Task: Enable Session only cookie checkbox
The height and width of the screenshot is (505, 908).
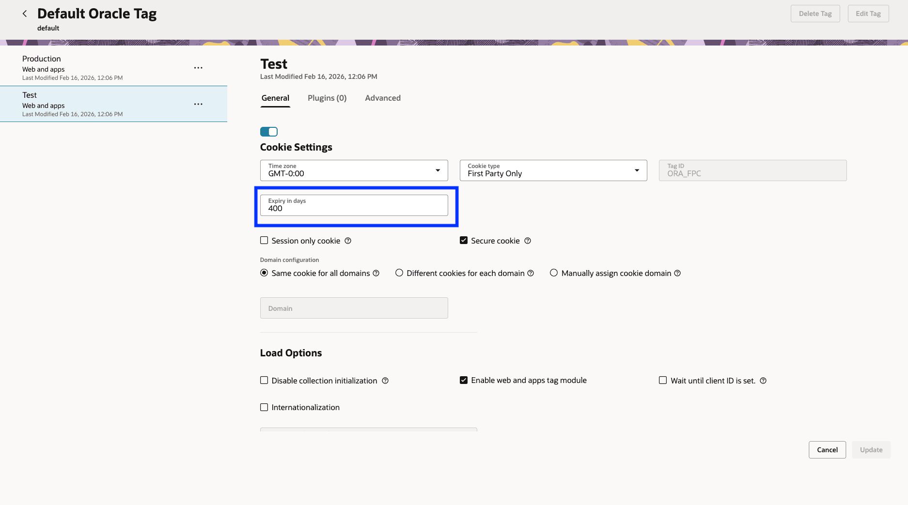Action: (x=264, y=240)
